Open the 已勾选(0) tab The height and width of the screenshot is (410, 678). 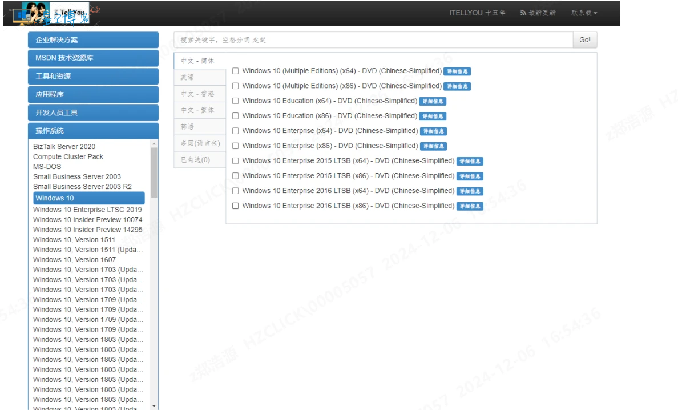click(x=200, y=159)
